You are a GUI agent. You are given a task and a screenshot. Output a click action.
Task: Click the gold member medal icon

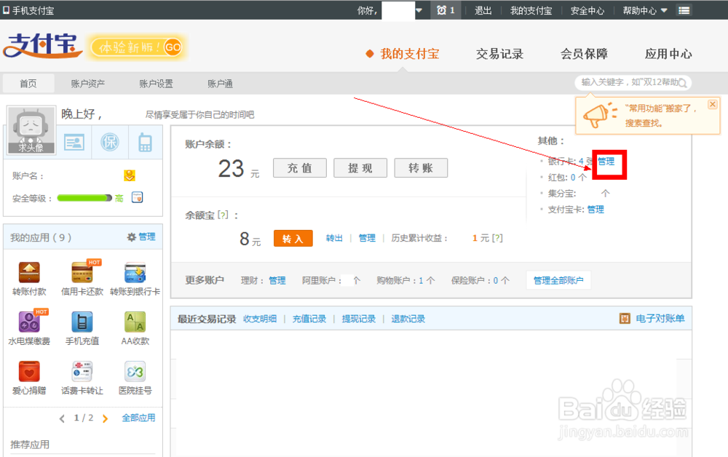tap(130, 175)
